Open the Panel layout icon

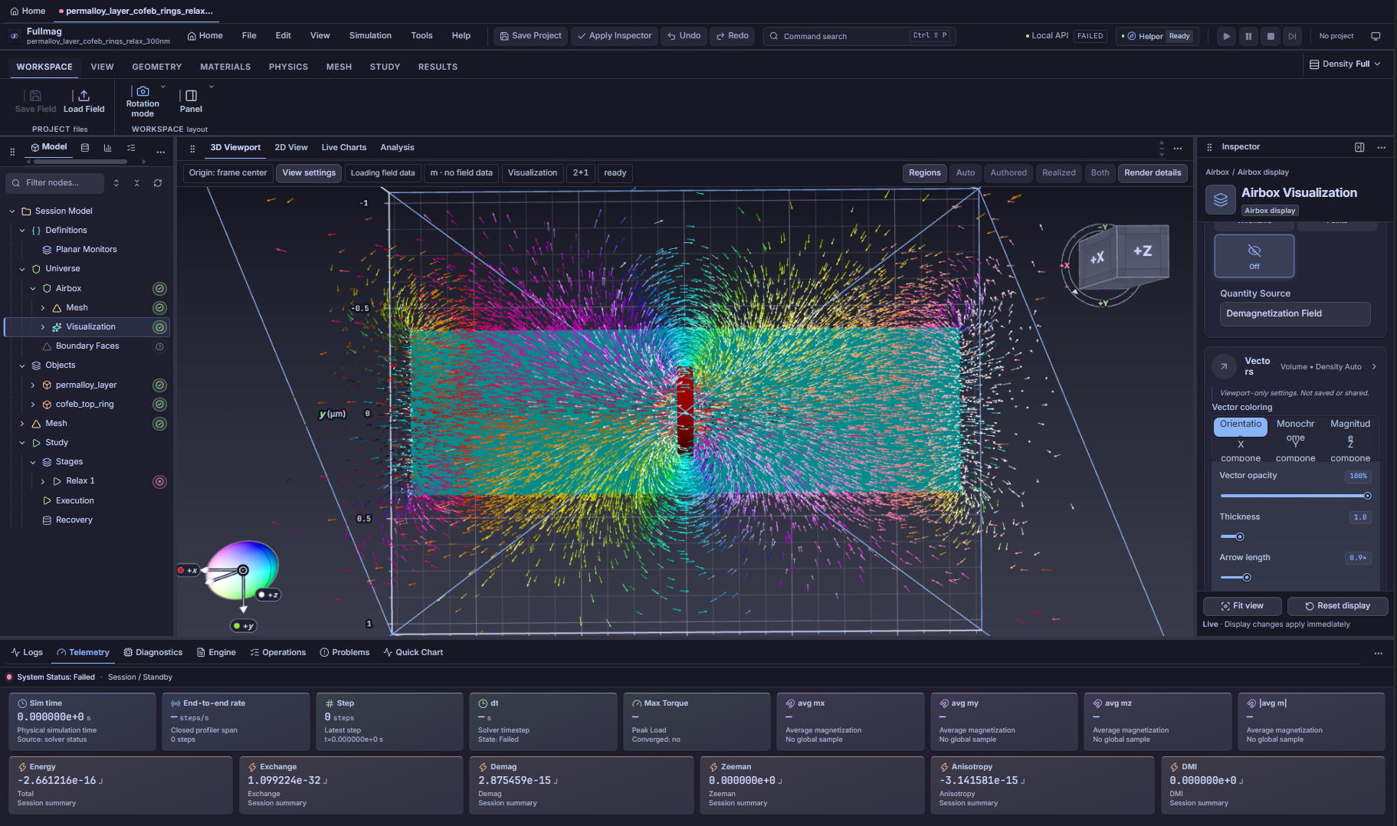pos(191,96)
